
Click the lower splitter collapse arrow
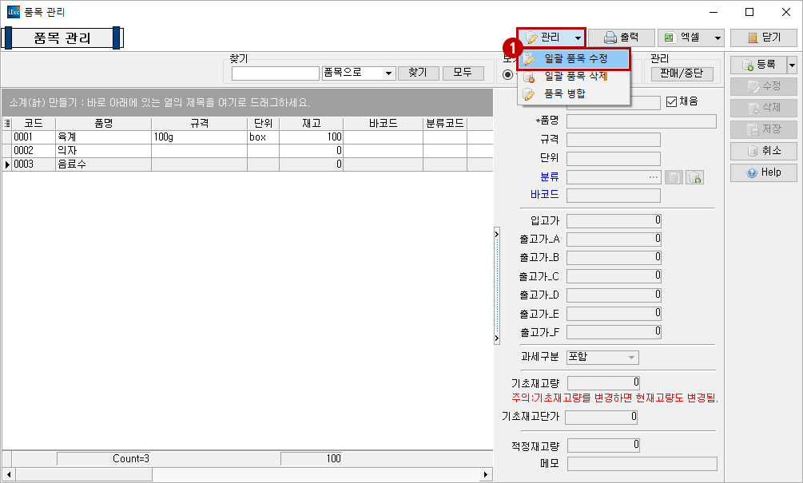tap(497, 338)
